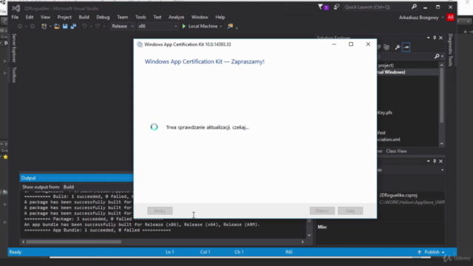Close the Properties panel
Image resolution: width=473 pixels, height=266 pixels.
[440, 161]
